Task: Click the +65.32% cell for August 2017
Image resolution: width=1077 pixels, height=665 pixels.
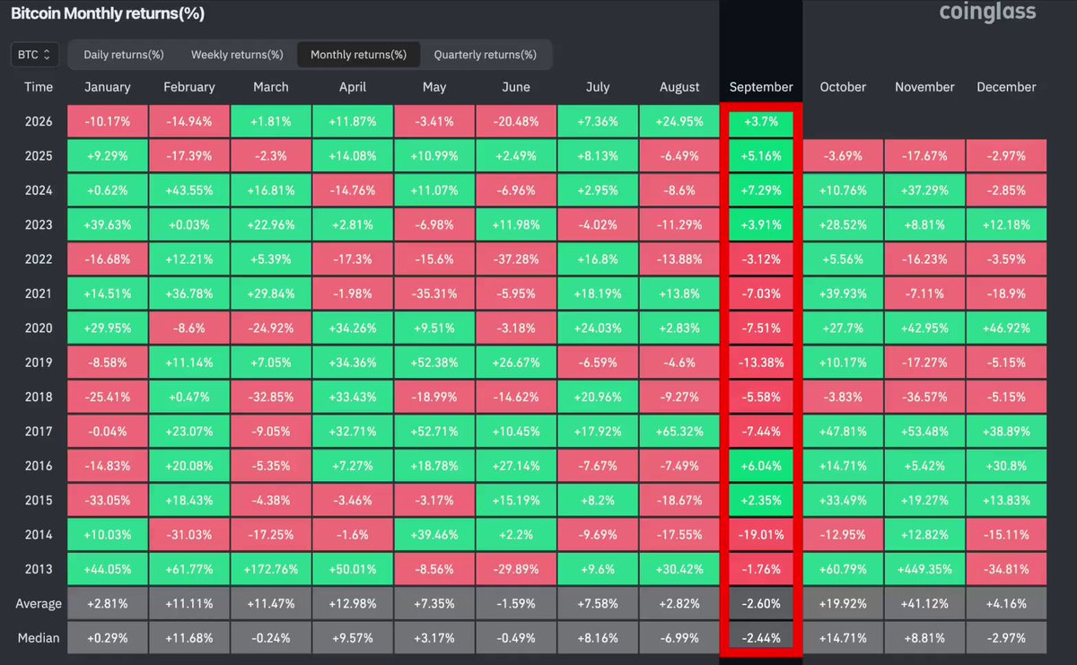Action: [679, 432]
